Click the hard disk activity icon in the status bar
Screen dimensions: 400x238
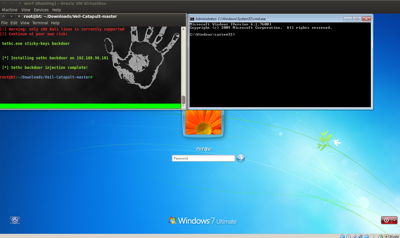(x=342, y=237)
